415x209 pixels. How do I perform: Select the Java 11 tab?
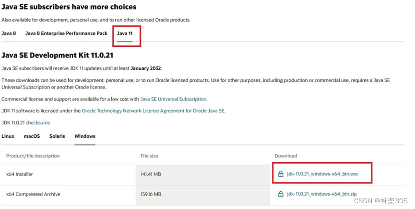point(125,33)
